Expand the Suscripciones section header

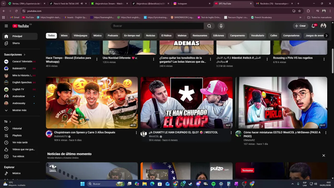[15, 55]
